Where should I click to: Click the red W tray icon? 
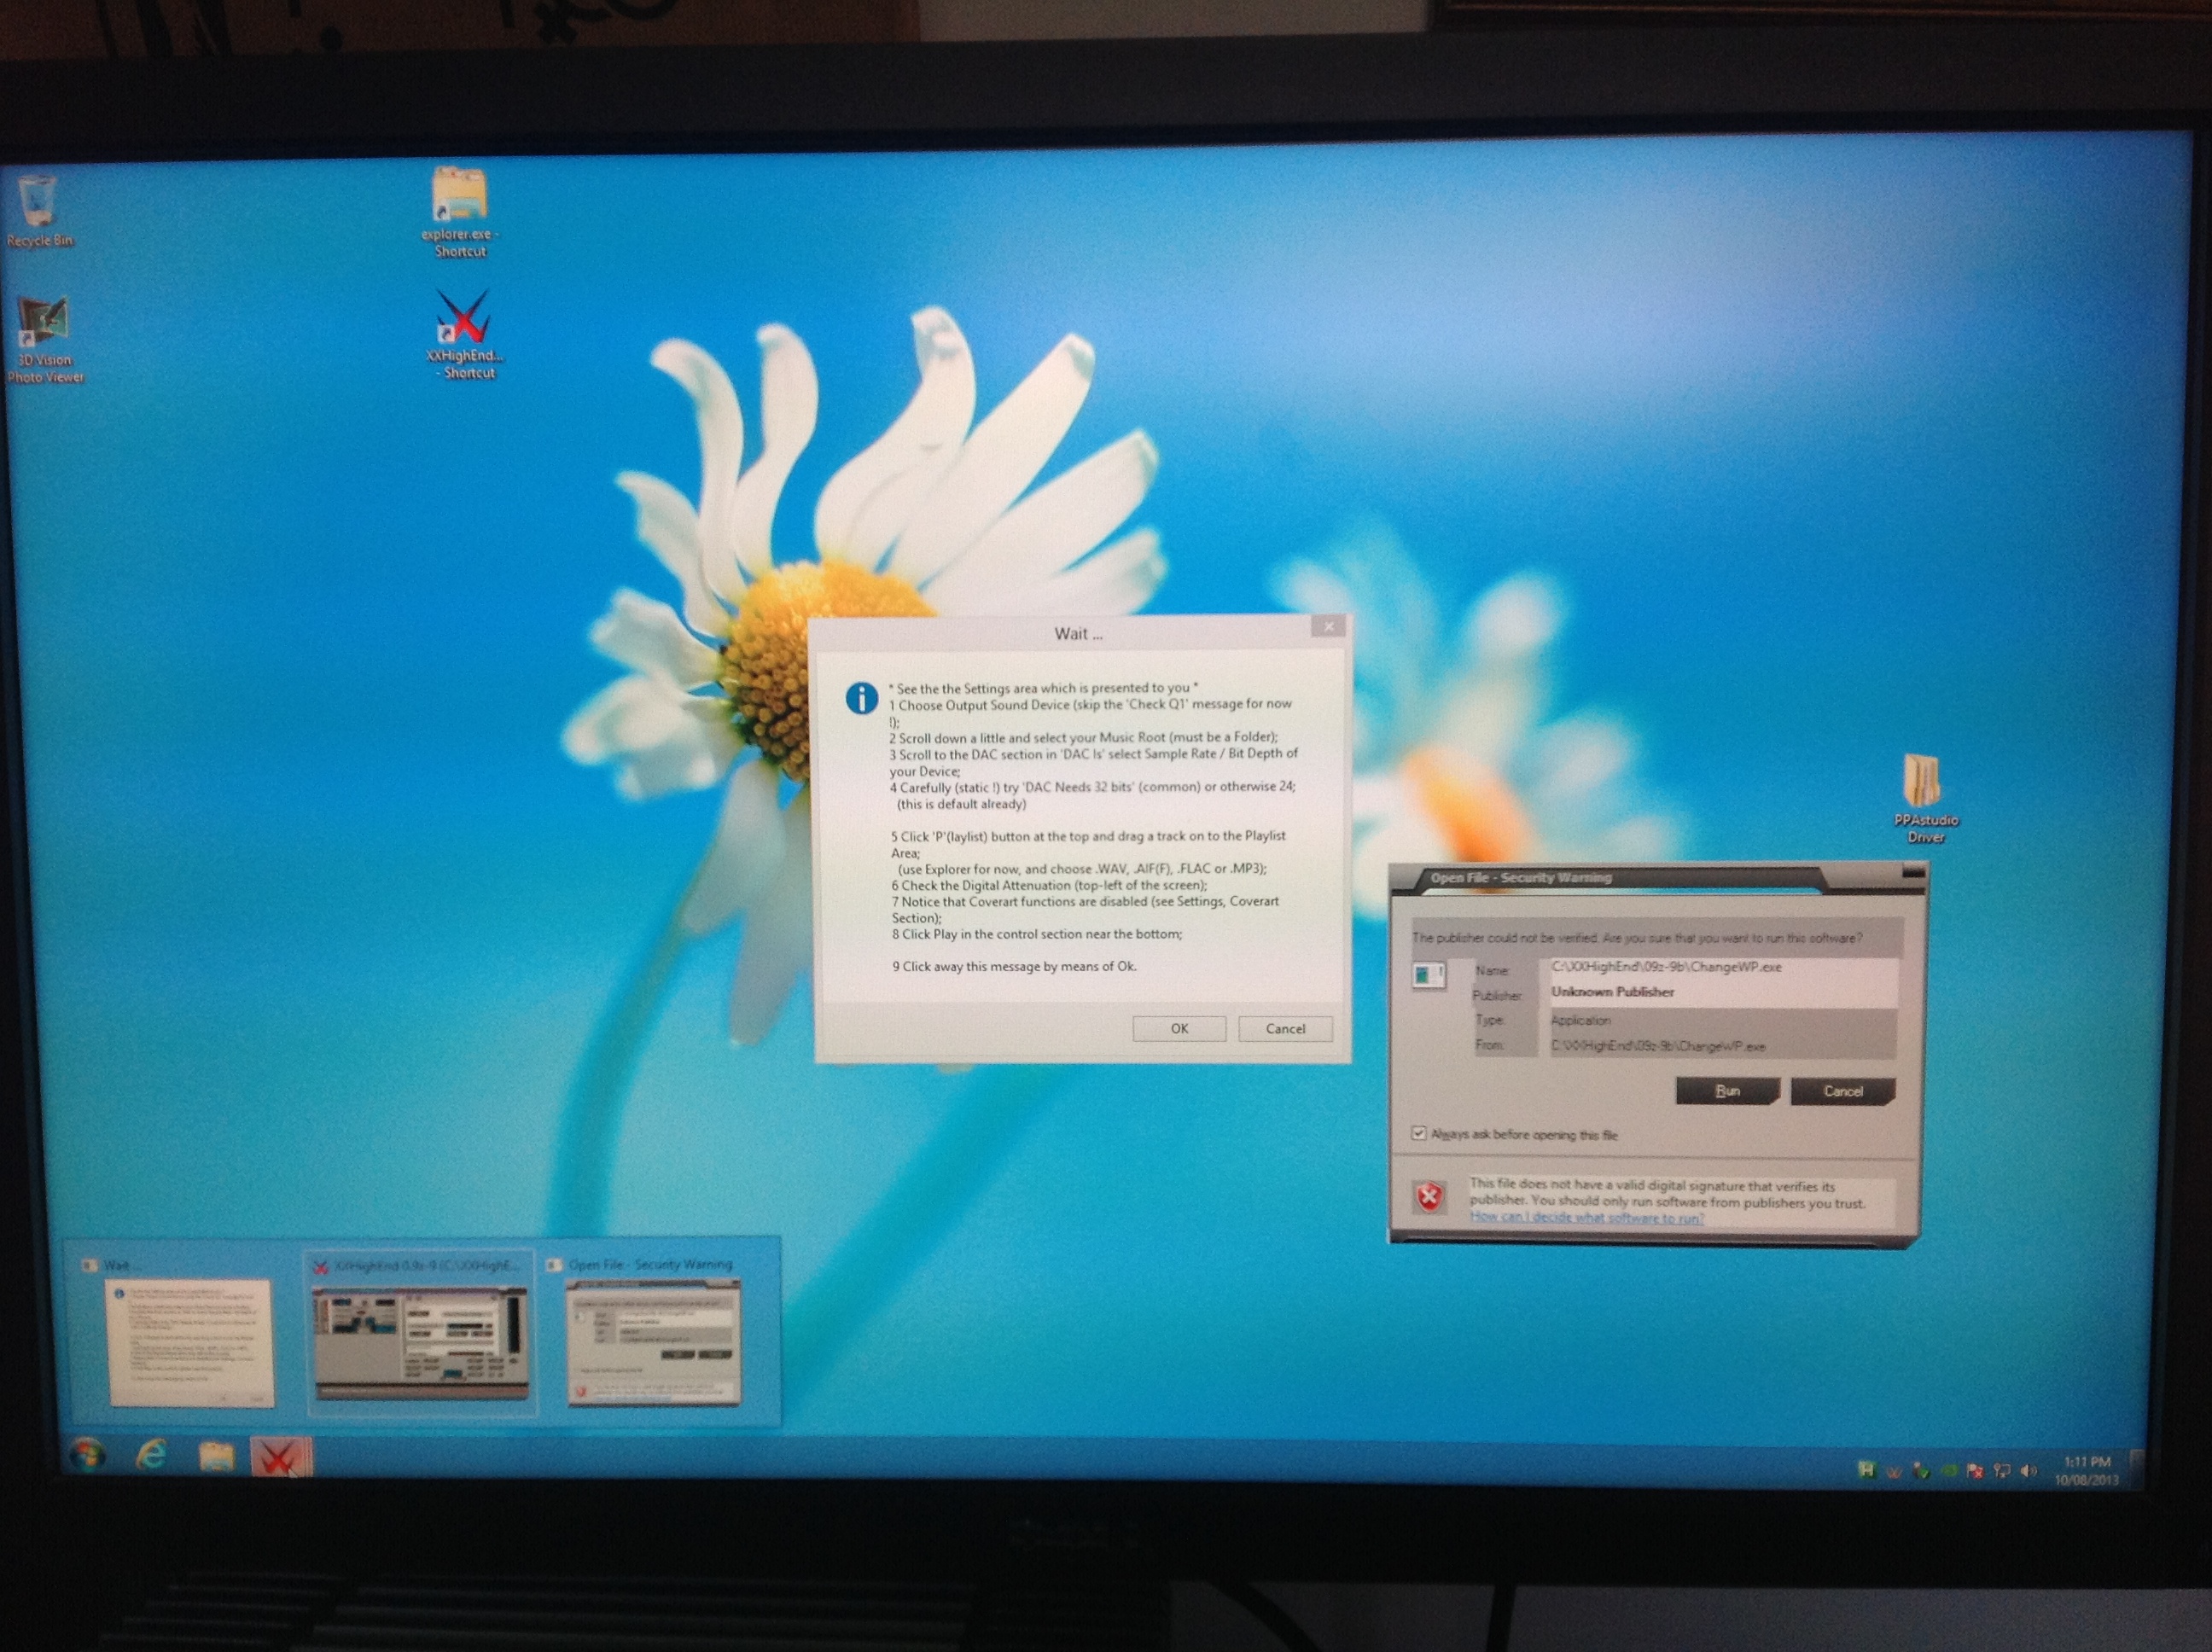pyautogui.click(x=1893, y=1471)
